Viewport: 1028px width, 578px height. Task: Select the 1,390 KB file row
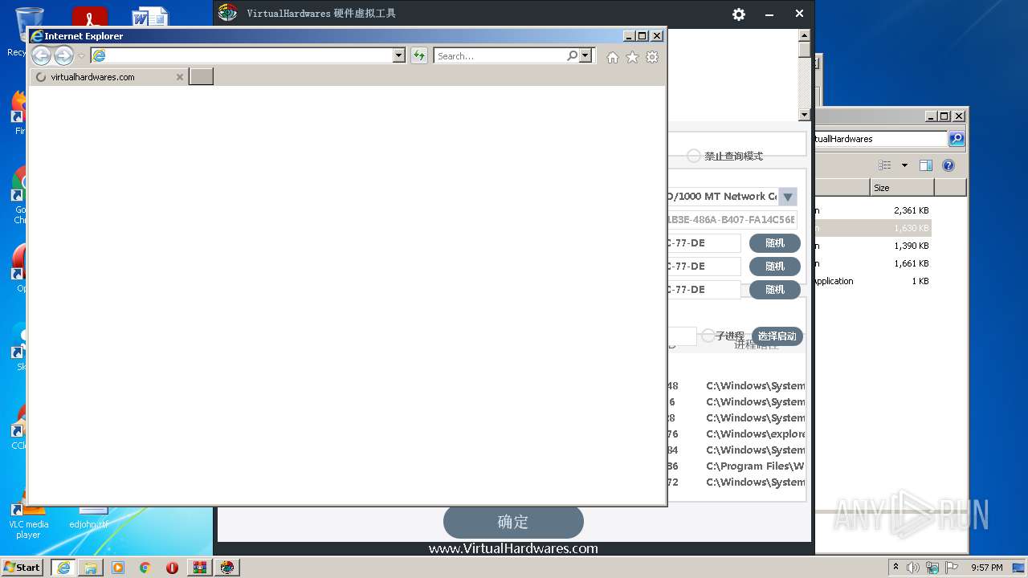click(872, 246)
